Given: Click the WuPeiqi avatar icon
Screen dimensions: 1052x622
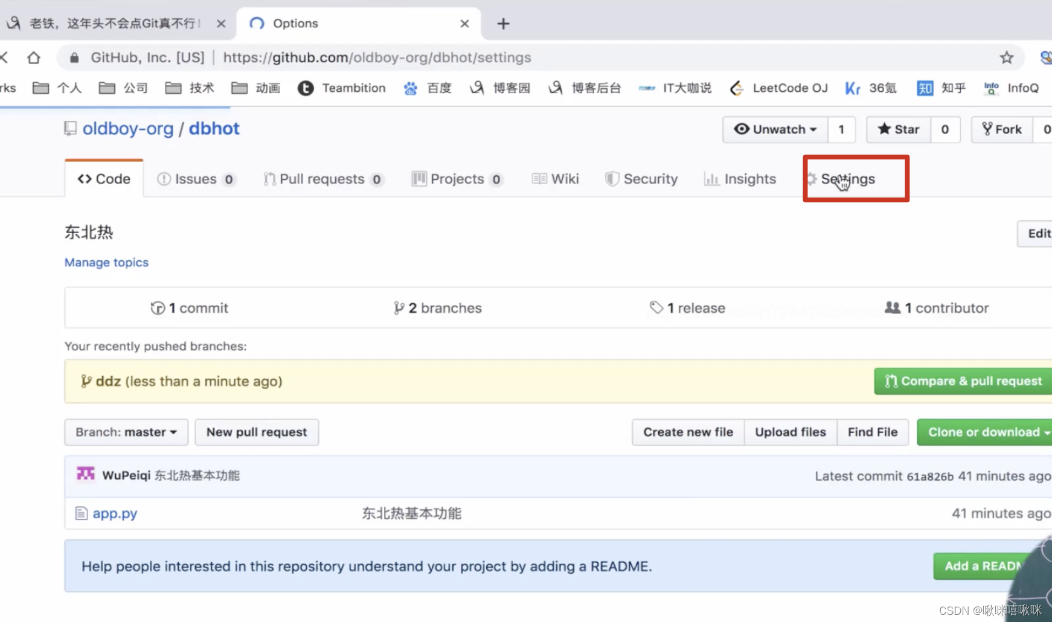Looking at the screenshot, I should pyautogui.click(x=86, y=474).
